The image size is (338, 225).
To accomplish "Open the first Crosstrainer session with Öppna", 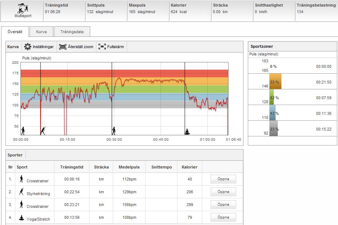I will 223,179.
